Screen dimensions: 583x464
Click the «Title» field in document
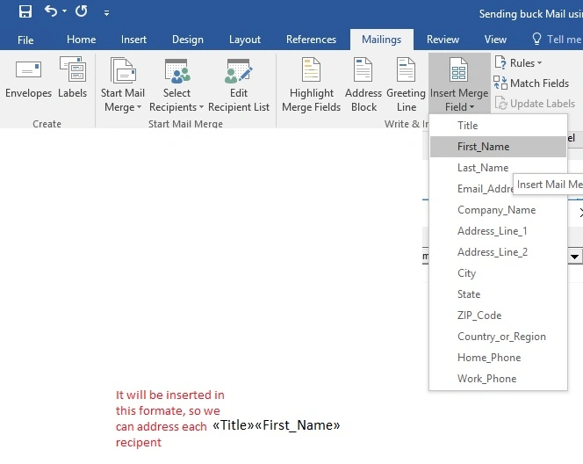pos(234,425)
